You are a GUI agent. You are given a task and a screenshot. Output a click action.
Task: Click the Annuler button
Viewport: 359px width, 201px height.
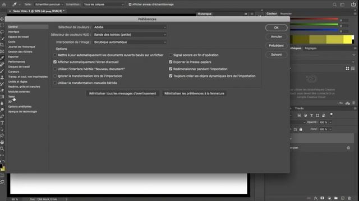point(277,37)
